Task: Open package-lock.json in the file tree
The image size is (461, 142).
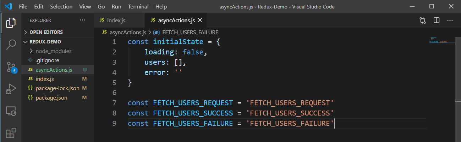Action: pyautogui.click(x=57, y=88)
